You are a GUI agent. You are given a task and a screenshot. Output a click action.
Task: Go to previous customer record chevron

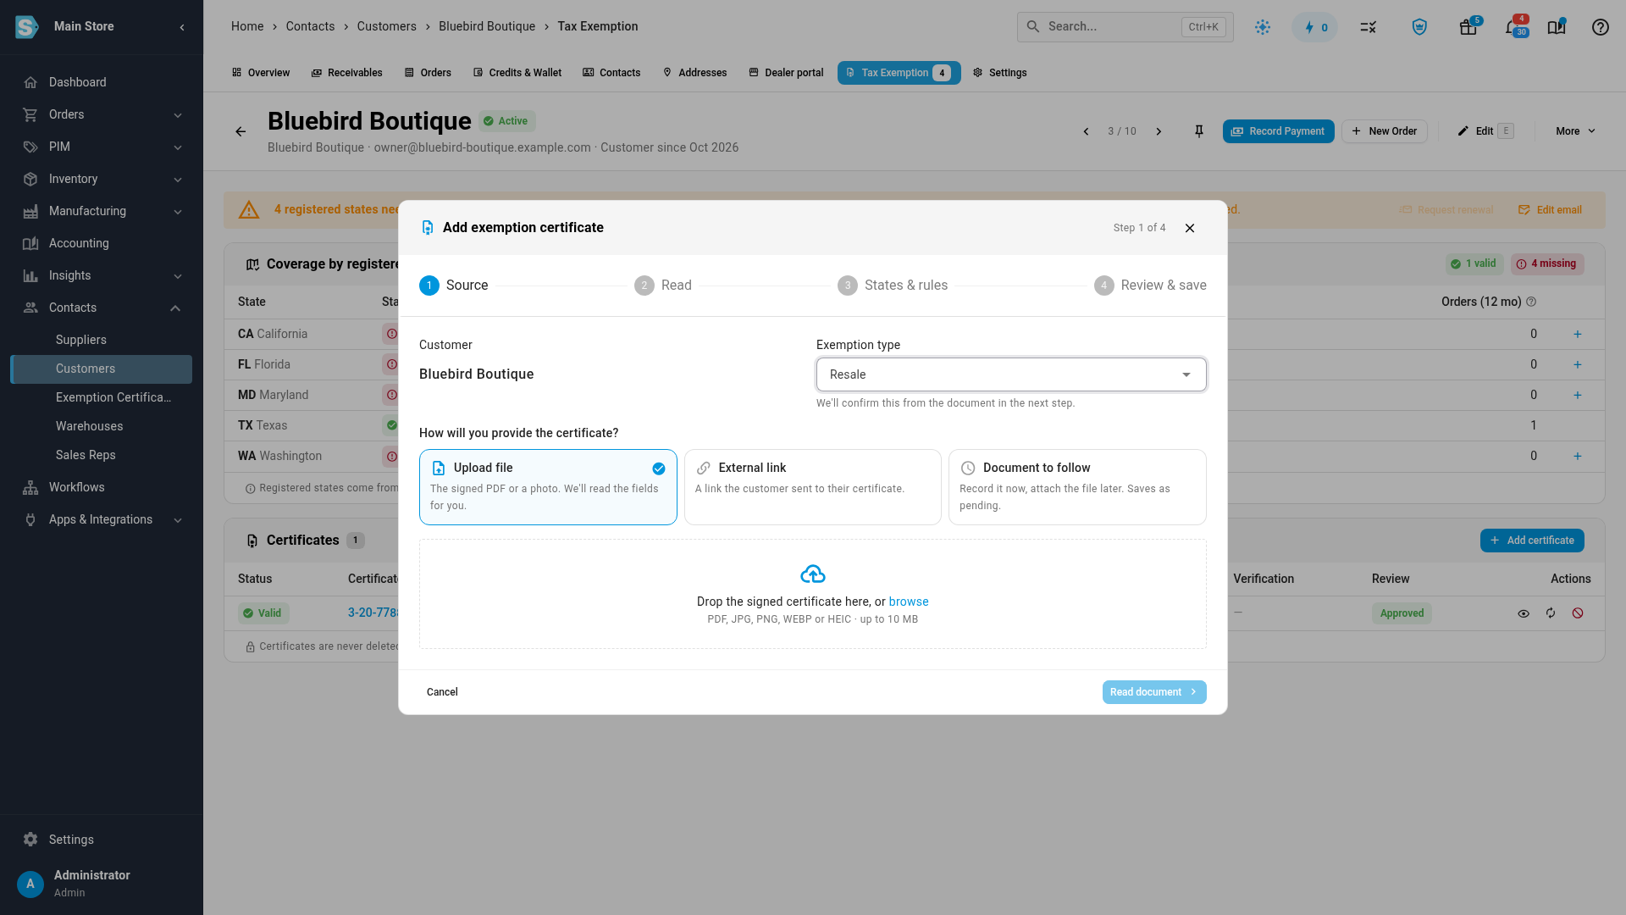[1086, 131]
